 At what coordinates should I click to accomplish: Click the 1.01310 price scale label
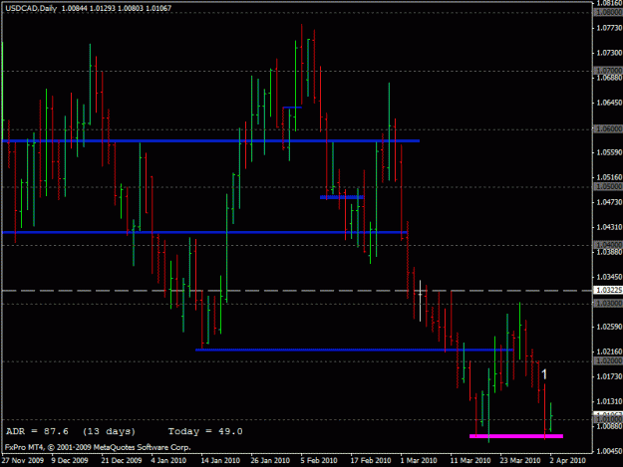[x=609, y=401]
